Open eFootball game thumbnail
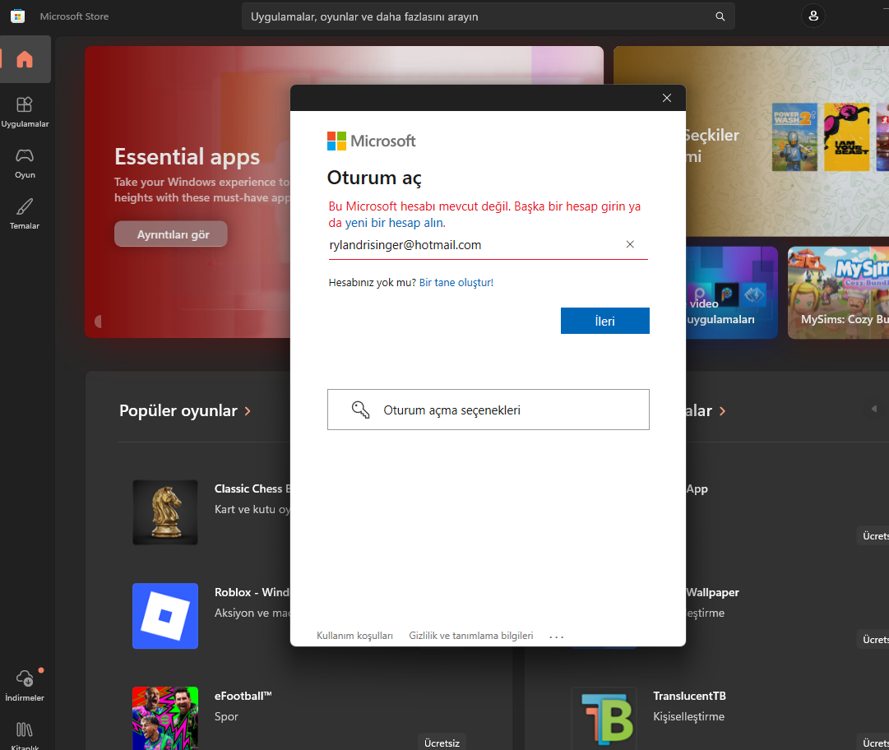This screenshot has height=750, width=889. 165,718
